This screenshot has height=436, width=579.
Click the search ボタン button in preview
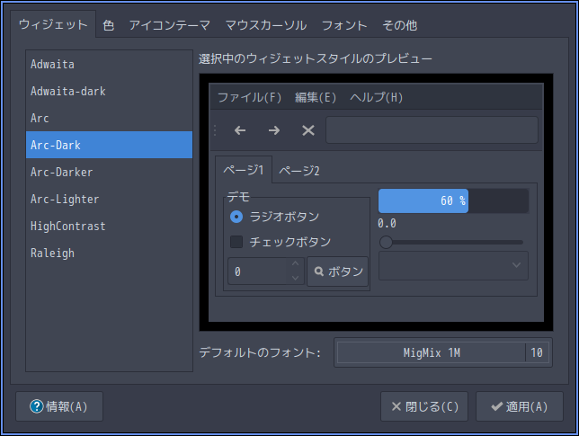pyautogui.click(x=337, y=271)
